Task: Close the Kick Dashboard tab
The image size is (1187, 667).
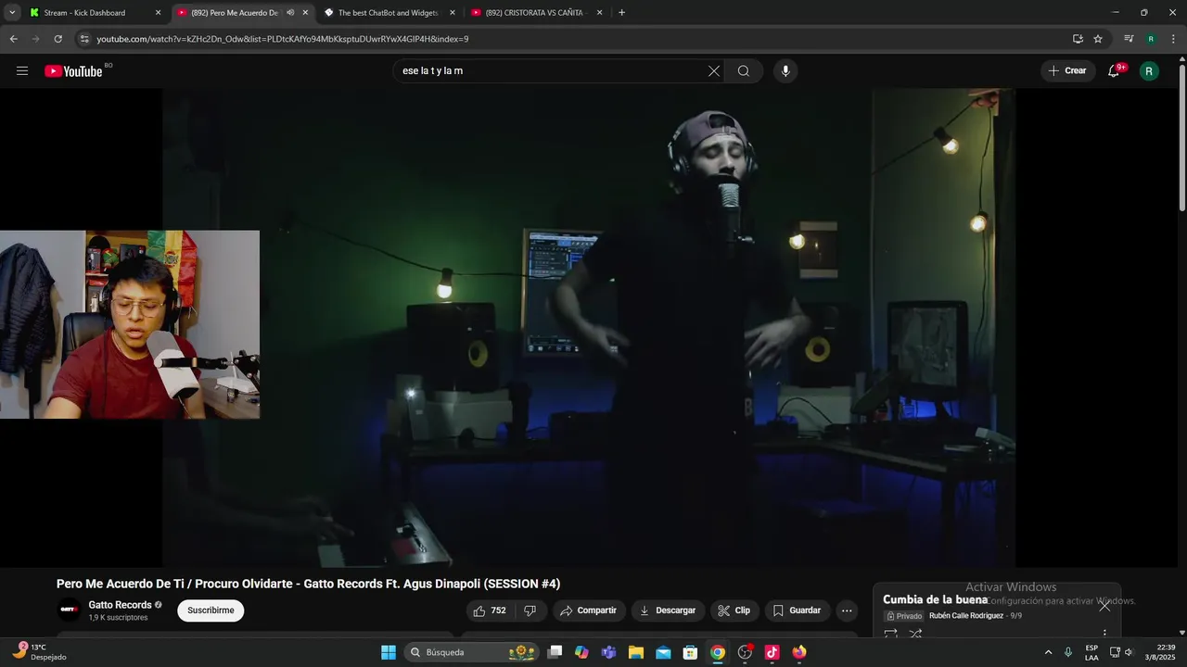Action: point(158,13)
